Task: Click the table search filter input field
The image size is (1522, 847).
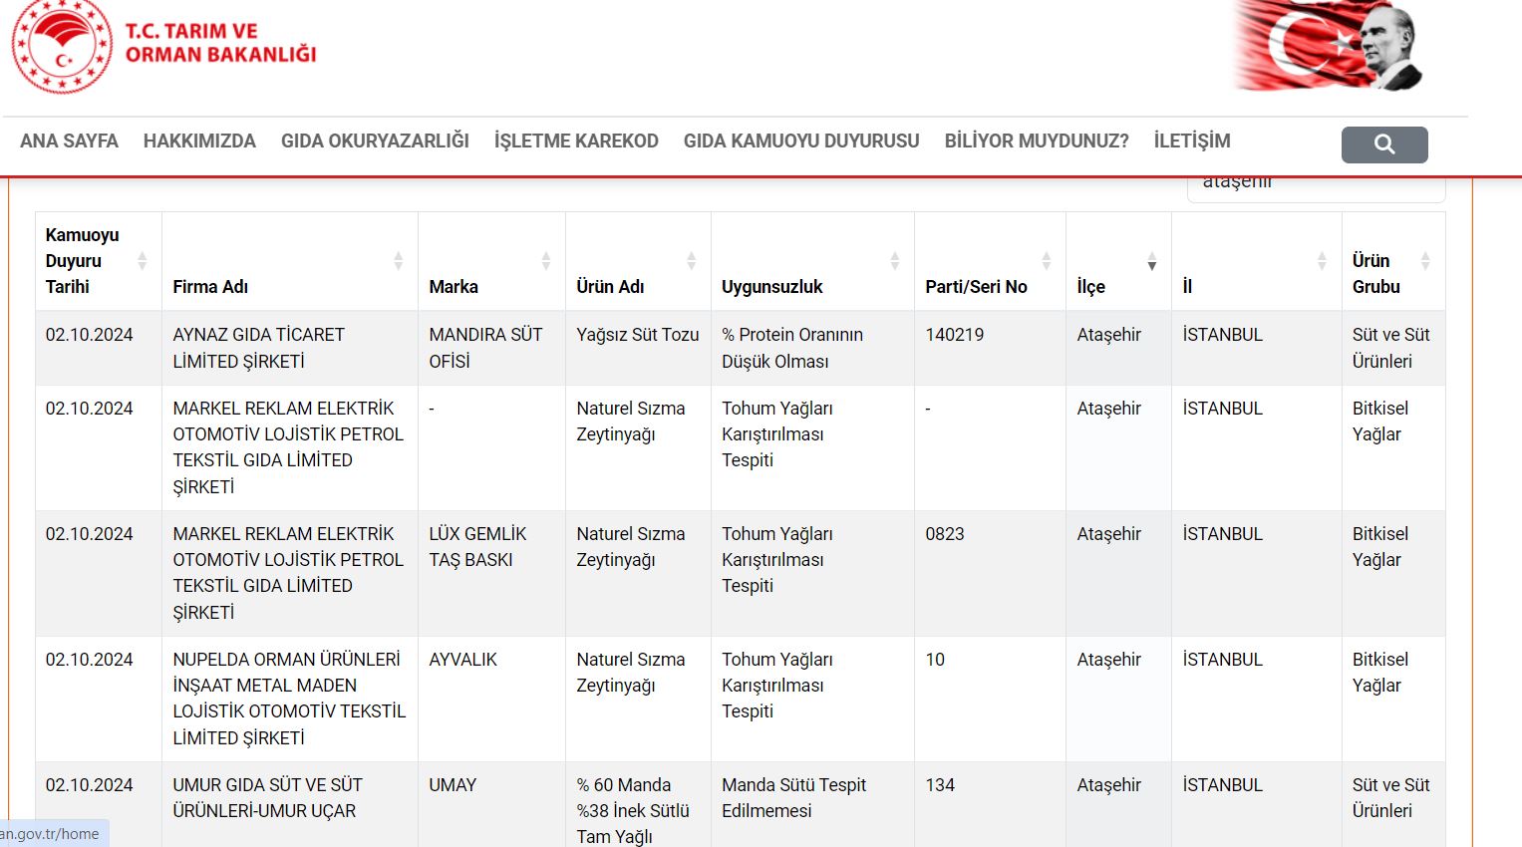Action: tap(1315, 187)
